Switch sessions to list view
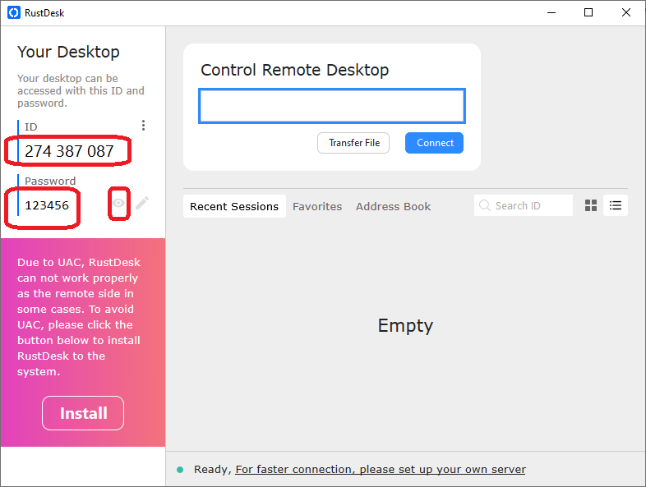This screenshot has width=646, height=487. pyautogui.click(x=615, y=206)
